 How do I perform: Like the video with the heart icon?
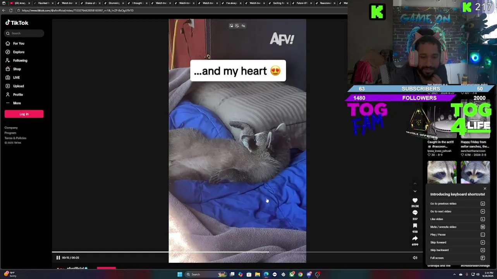tap(415, 200)
